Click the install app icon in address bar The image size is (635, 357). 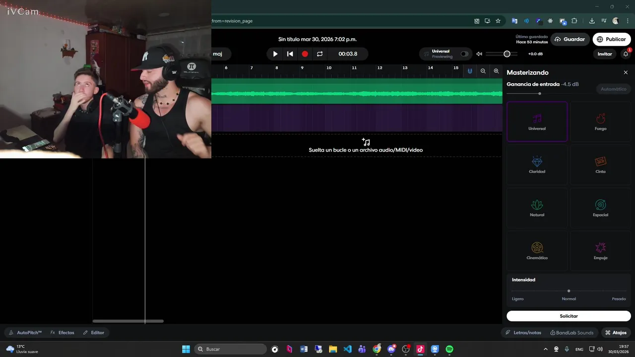click(x=487, y=21)
